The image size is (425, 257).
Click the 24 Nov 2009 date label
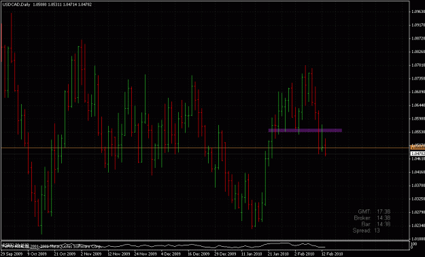(145, 254)
